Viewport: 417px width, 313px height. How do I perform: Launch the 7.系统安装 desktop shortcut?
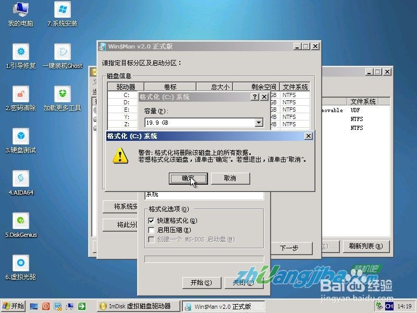pos(63,14)
